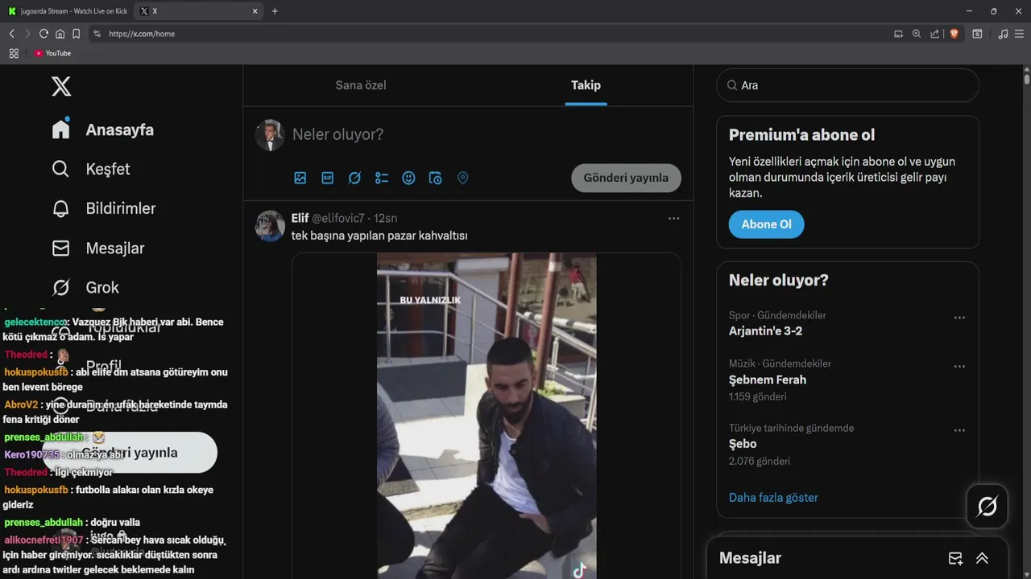Open the Brave Shields icon
Image resolution: width=1031 pixels, height=579 pixels.
coord(954,34)
